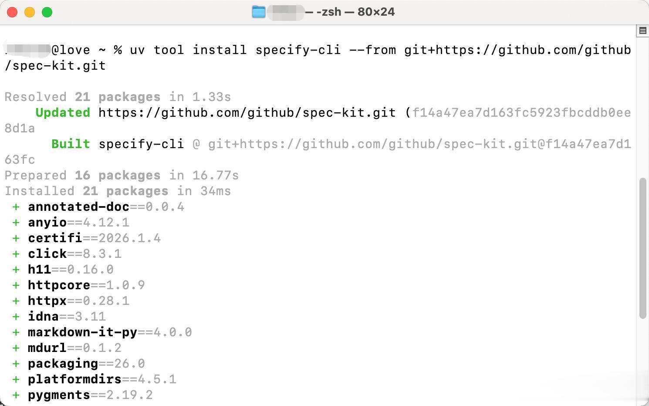
Task: Click the certifi==2026.1.4 entry
Action: 94,238
